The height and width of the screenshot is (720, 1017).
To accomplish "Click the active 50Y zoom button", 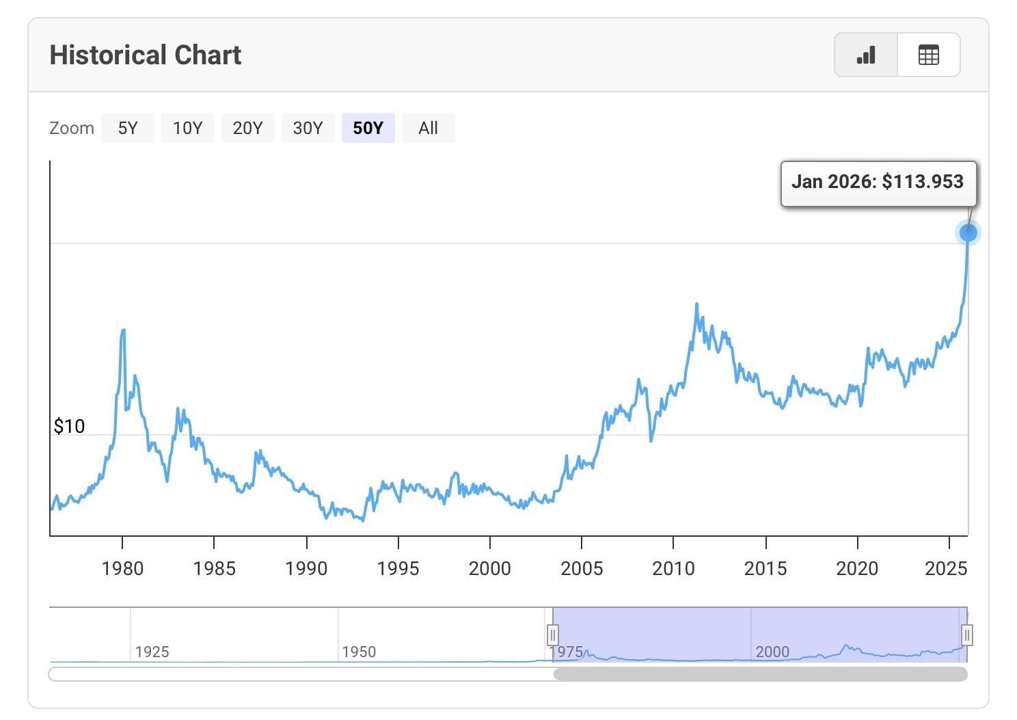I will pos(368,128).
